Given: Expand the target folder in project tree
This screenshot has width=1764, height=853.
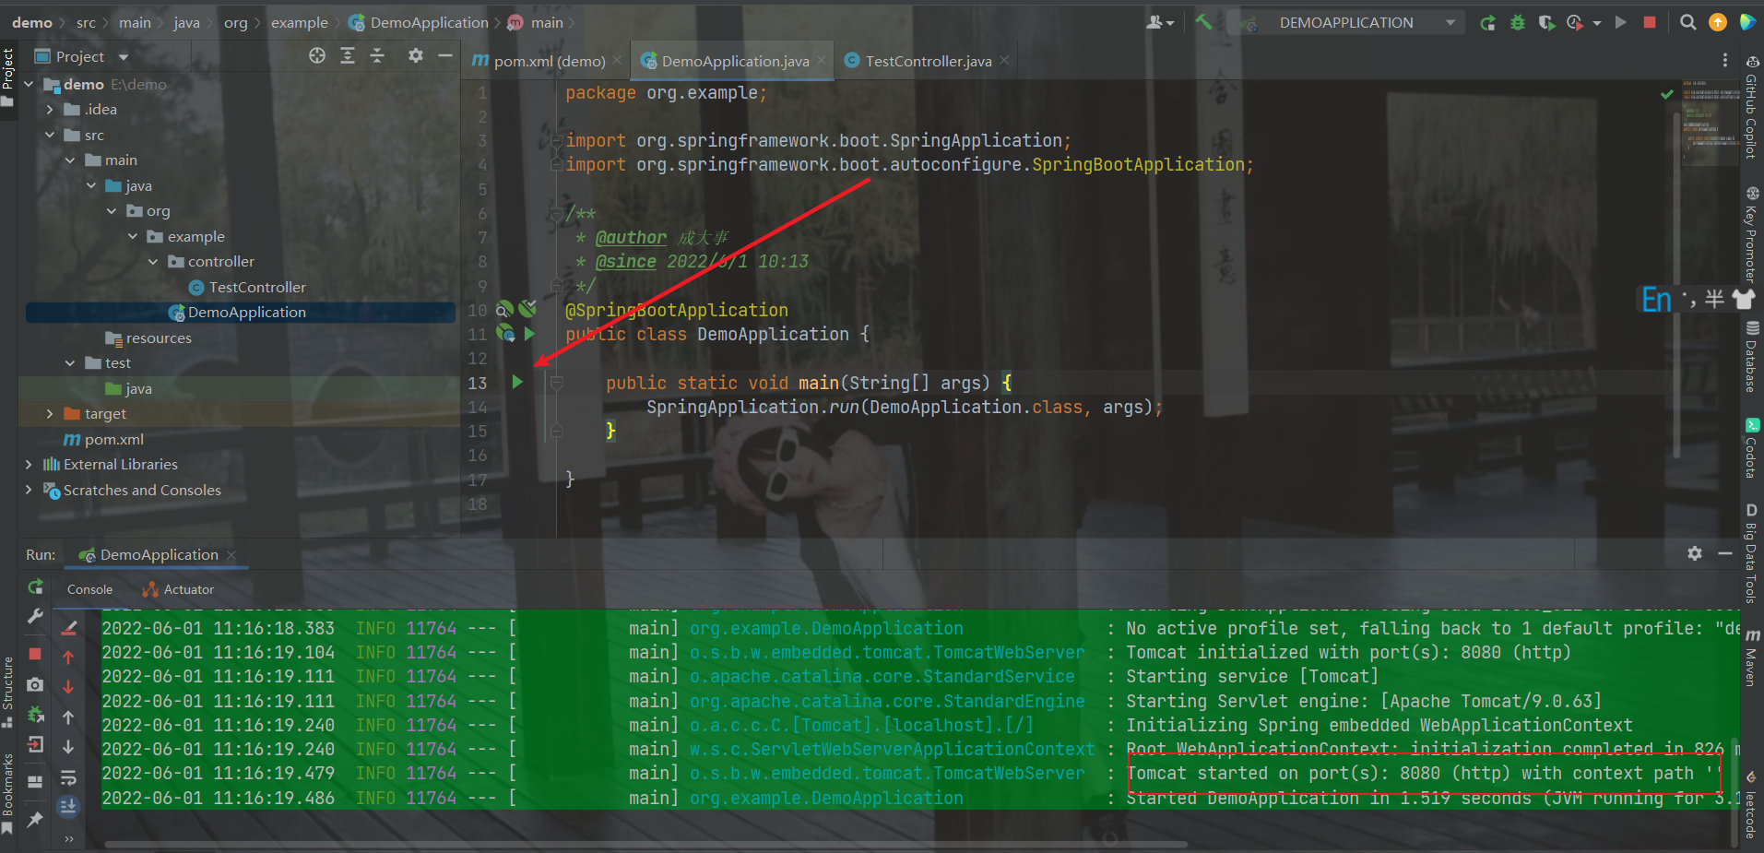Looking at the screenshot, I should pos(50,414).
